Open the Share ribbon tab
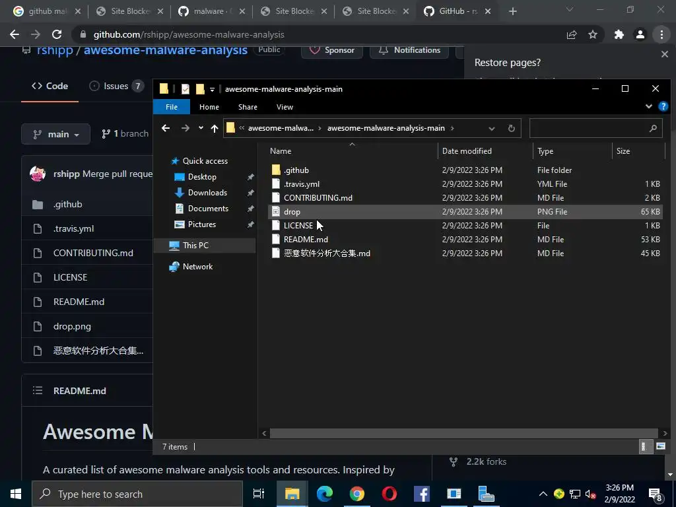This screenshot has width=676, height=507. pos(248,107)
